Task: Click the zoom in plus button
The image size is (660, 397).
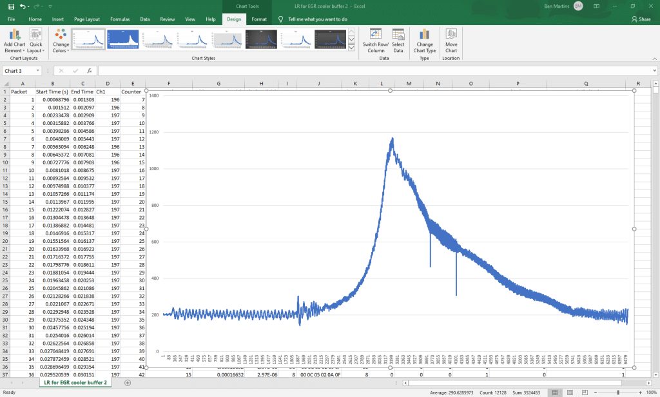Action: click(640, 392)
